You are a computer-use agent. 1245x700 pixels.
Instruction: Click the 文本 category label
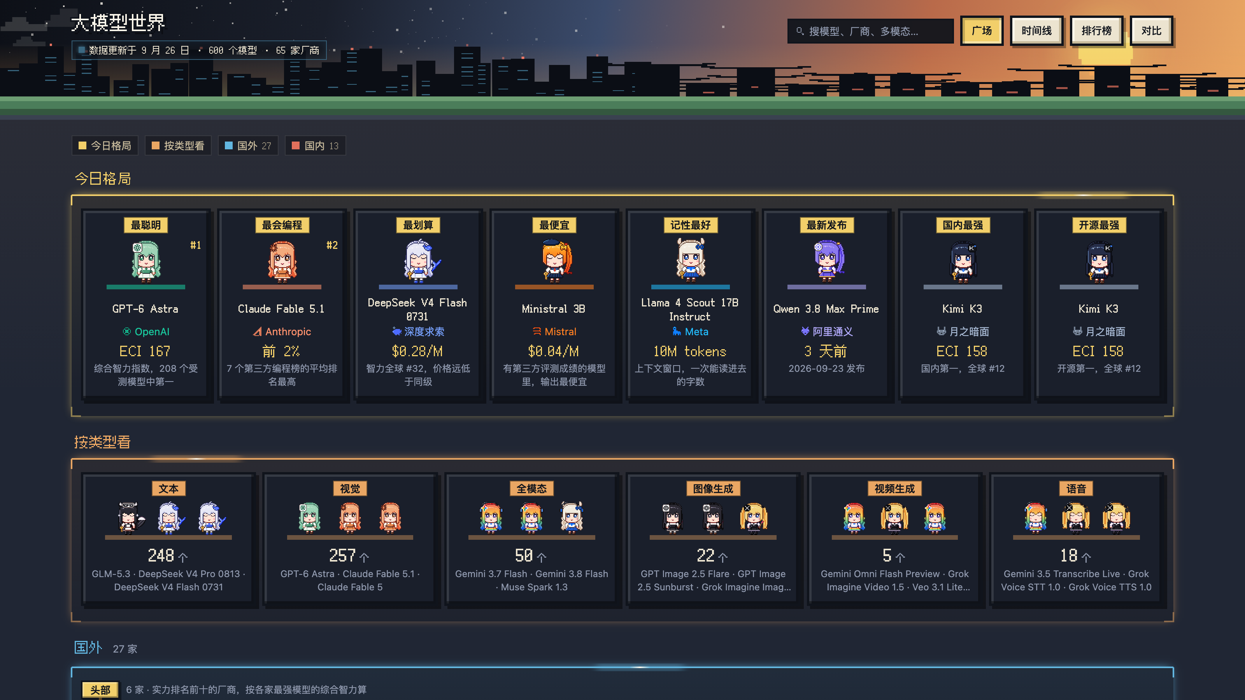(x=169, y=488)
